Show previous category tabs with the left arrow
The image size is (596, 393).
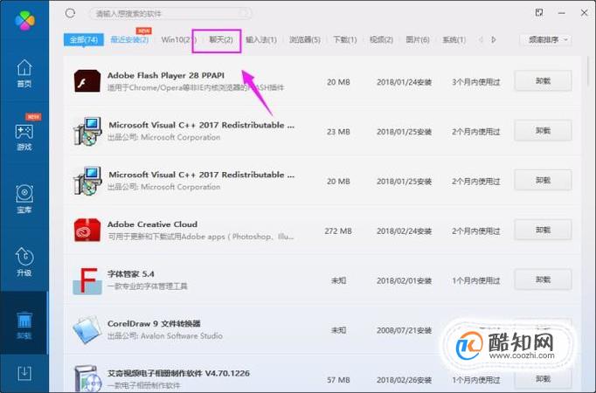click(481, 39)
